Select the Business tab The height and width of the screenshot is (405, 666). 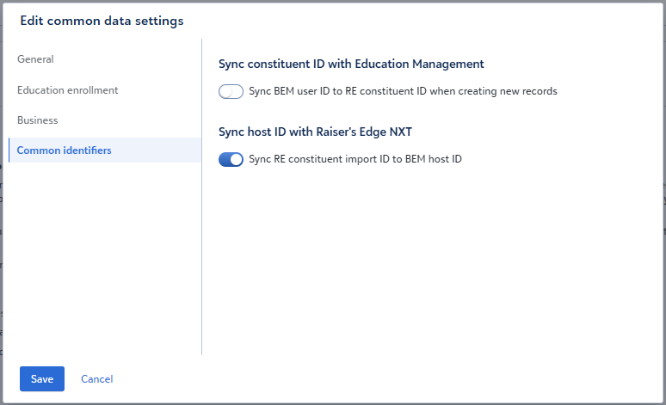coord(37,120)
